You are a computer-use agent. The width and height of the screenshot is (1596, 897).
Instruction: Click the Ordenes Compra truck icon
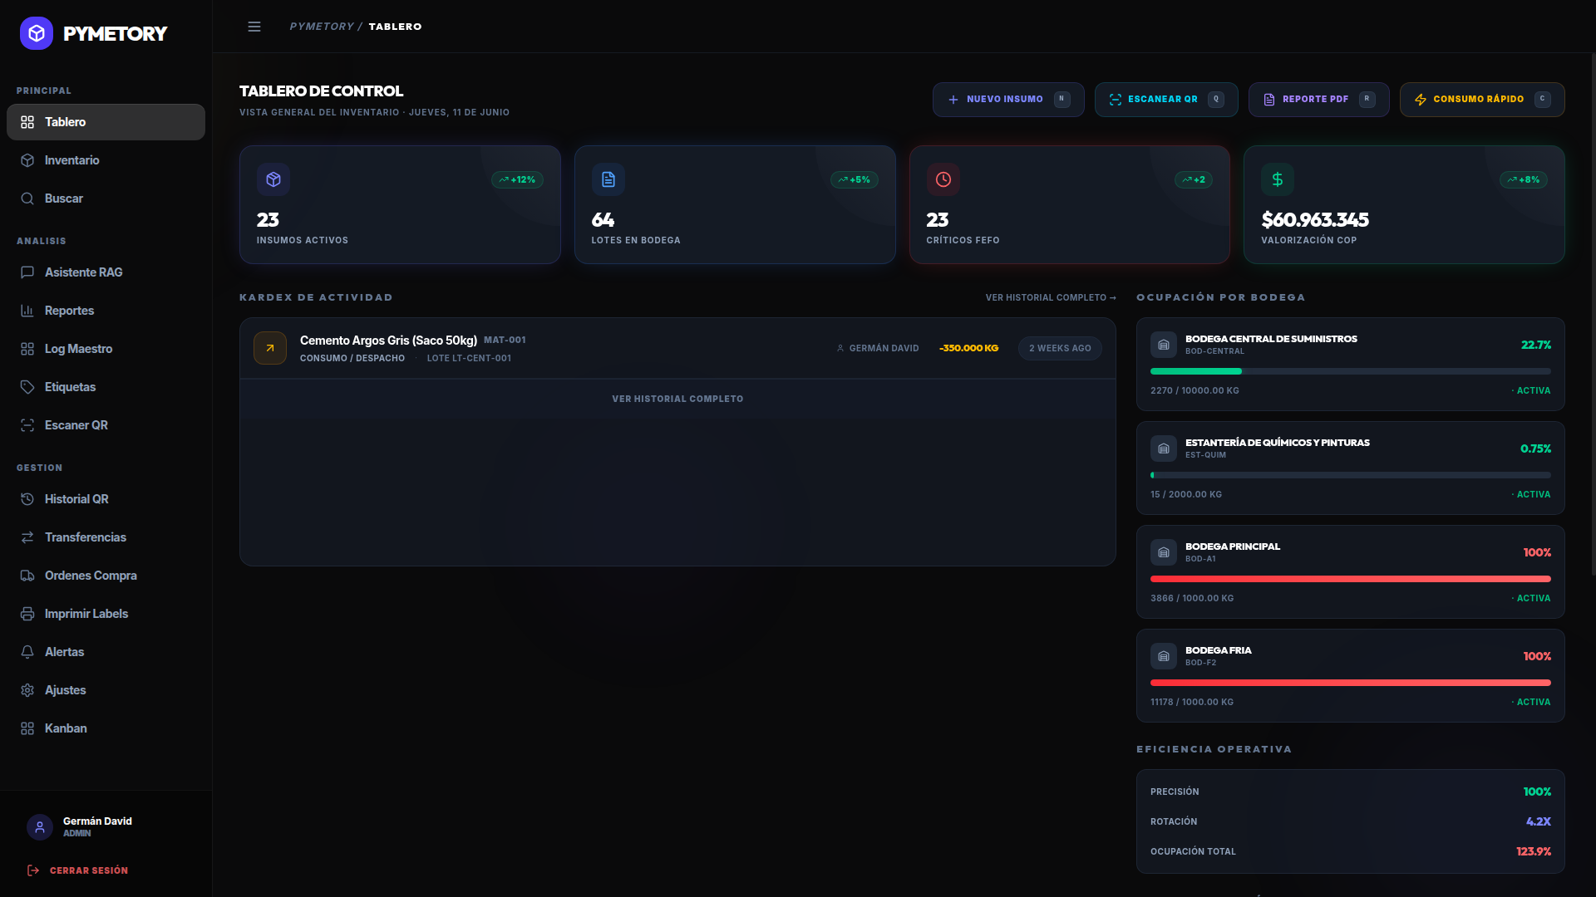click(27, 576)
